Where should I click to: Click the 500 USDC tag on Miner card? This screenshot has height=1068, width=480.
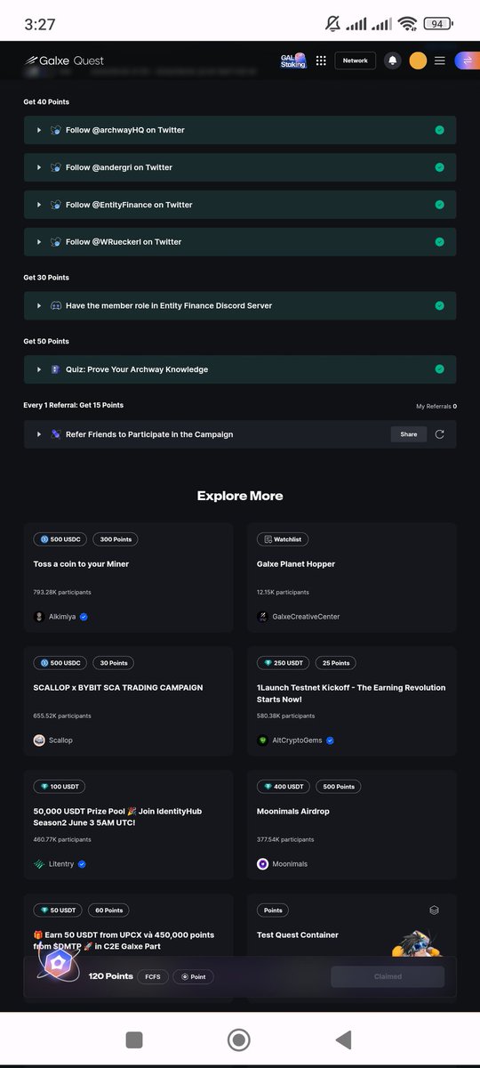coord(60,539)
